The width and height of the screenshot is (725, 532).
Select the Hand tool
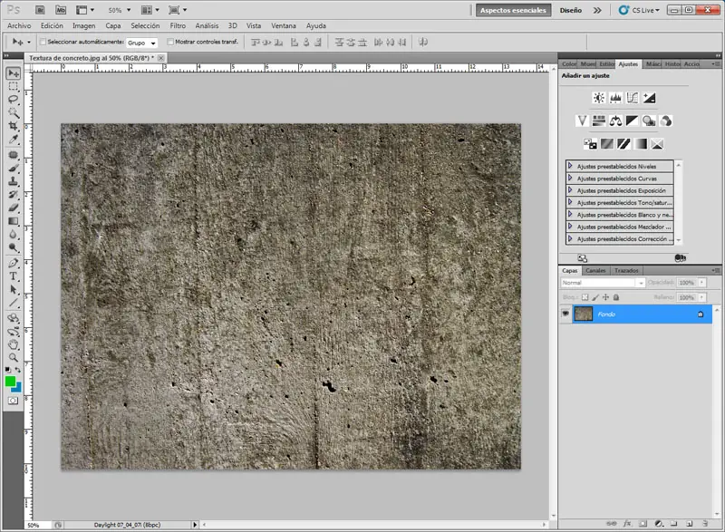tap(14, 344)
